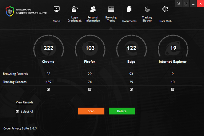Toggle the Chrome column checkbox
This screenshot has height=136, width=204.
pos(49,89)
